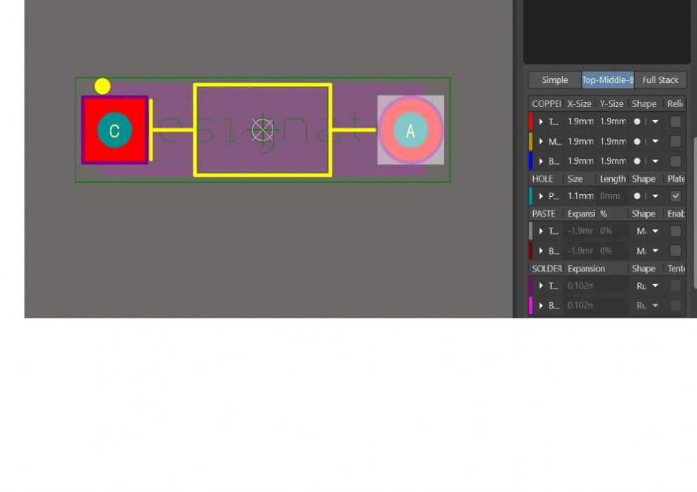This screenshot has width=697, height=492.
Task: Open top solder mask shape dropdown
Action: pyautogui.click(x=655, y=286)
